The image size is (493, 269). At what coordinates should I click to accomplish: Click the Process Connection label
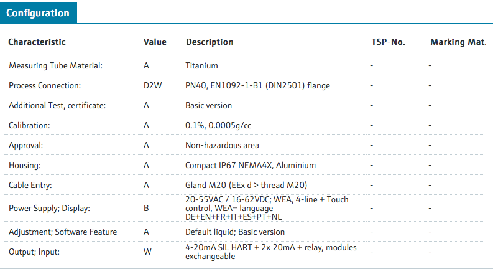coord(45,86)
